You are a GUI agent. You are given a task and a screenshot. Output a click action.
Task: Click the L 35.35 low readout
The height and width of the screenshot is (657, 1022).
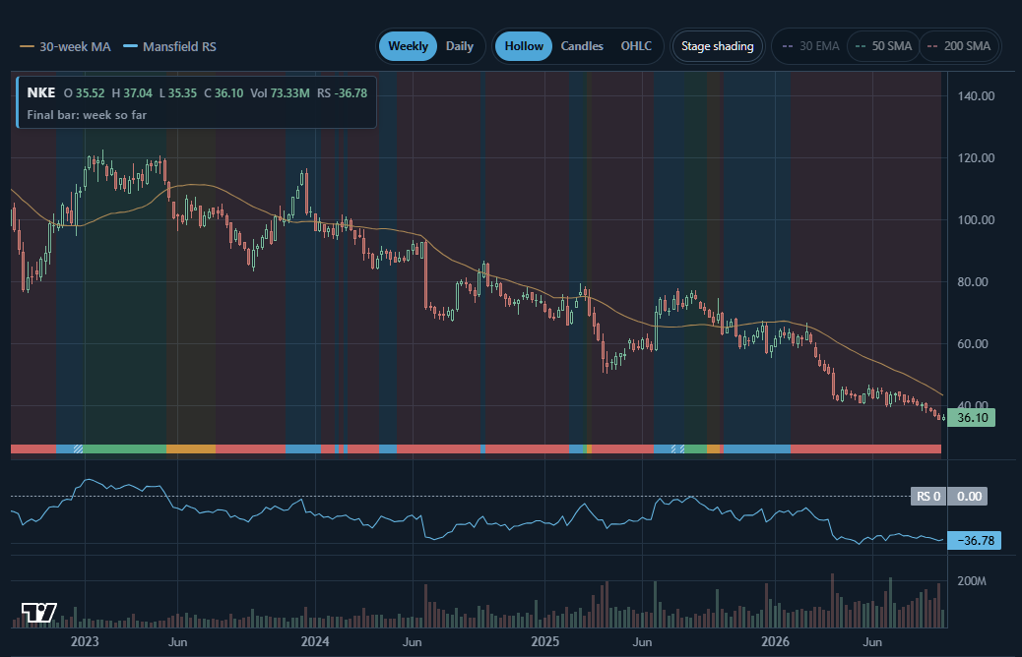coord(178,93)
